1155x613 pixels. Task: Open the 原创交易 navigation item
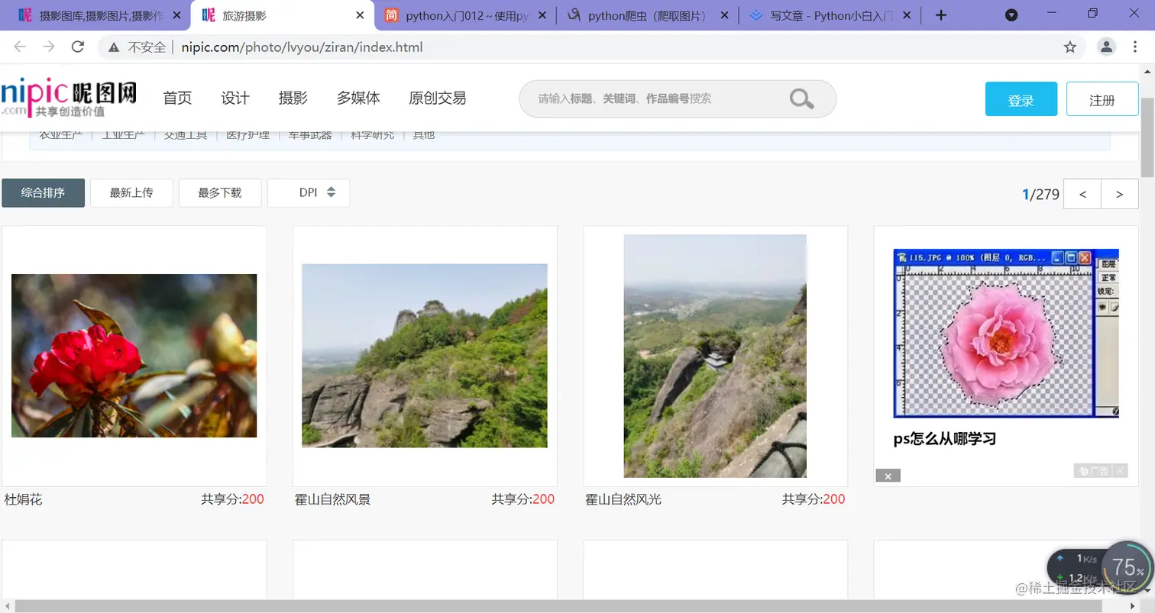[x=438, y=98]
